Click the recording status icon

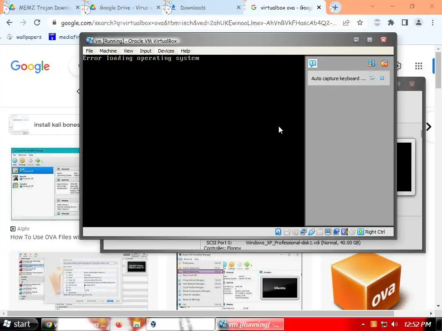click(x=336, y=231)
